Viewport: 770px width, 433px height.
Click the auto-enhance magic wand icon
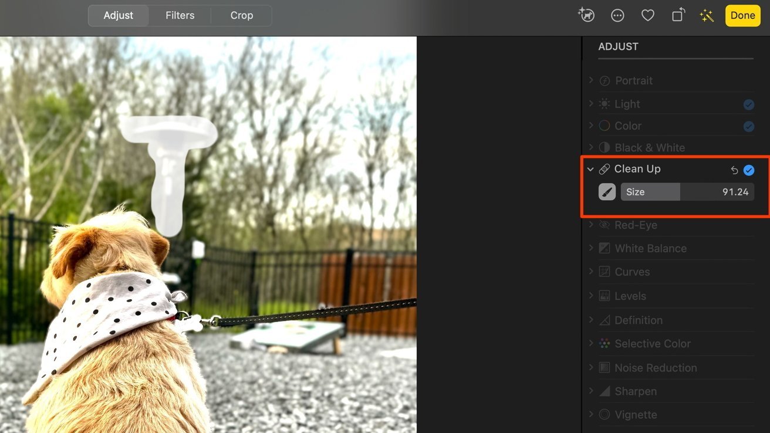707,16
